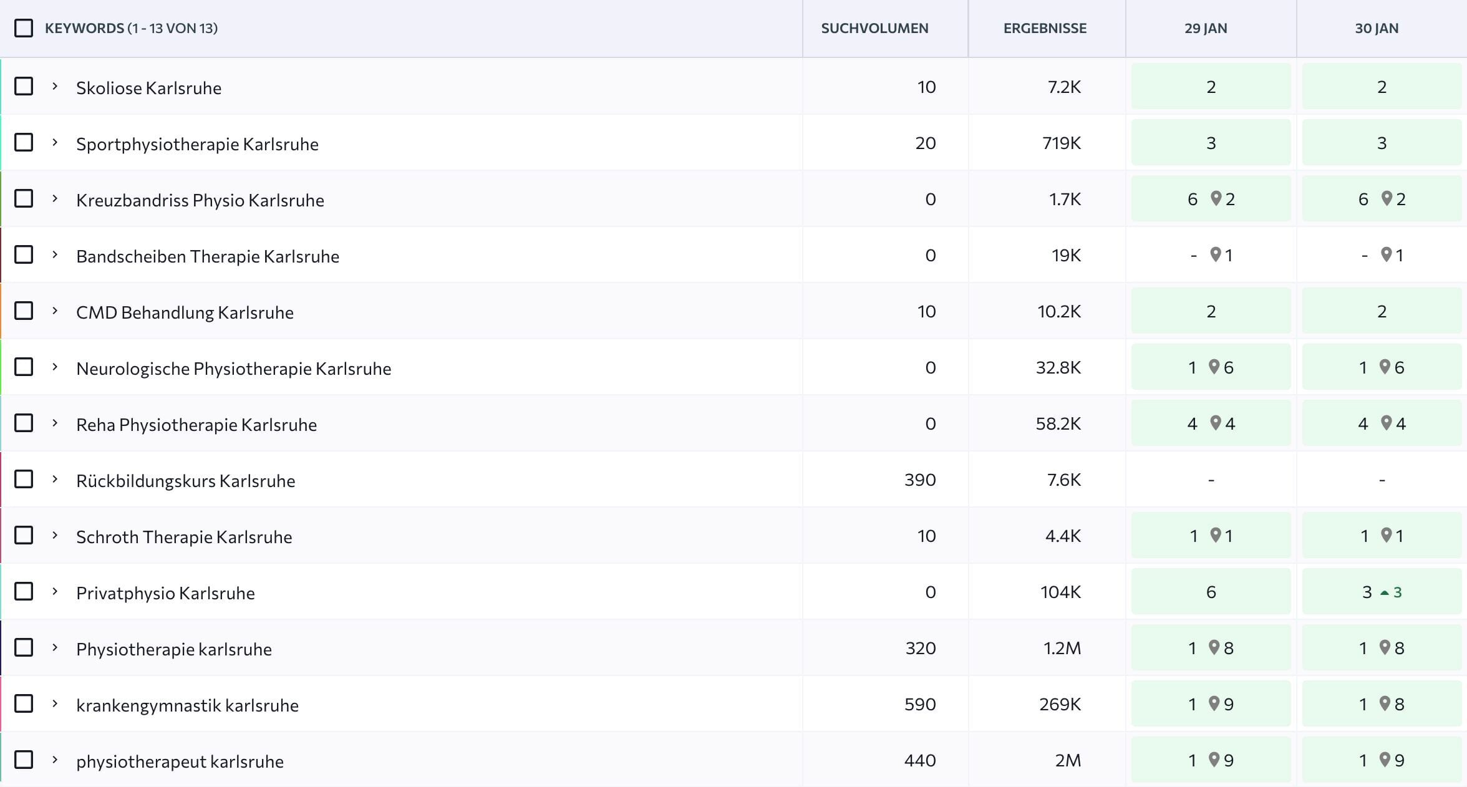The width and height of the screenshot is (1467, 787).
Task: Select checkbox for Rückbildungskurs Karlsruhe row
Action: [24, 479]
